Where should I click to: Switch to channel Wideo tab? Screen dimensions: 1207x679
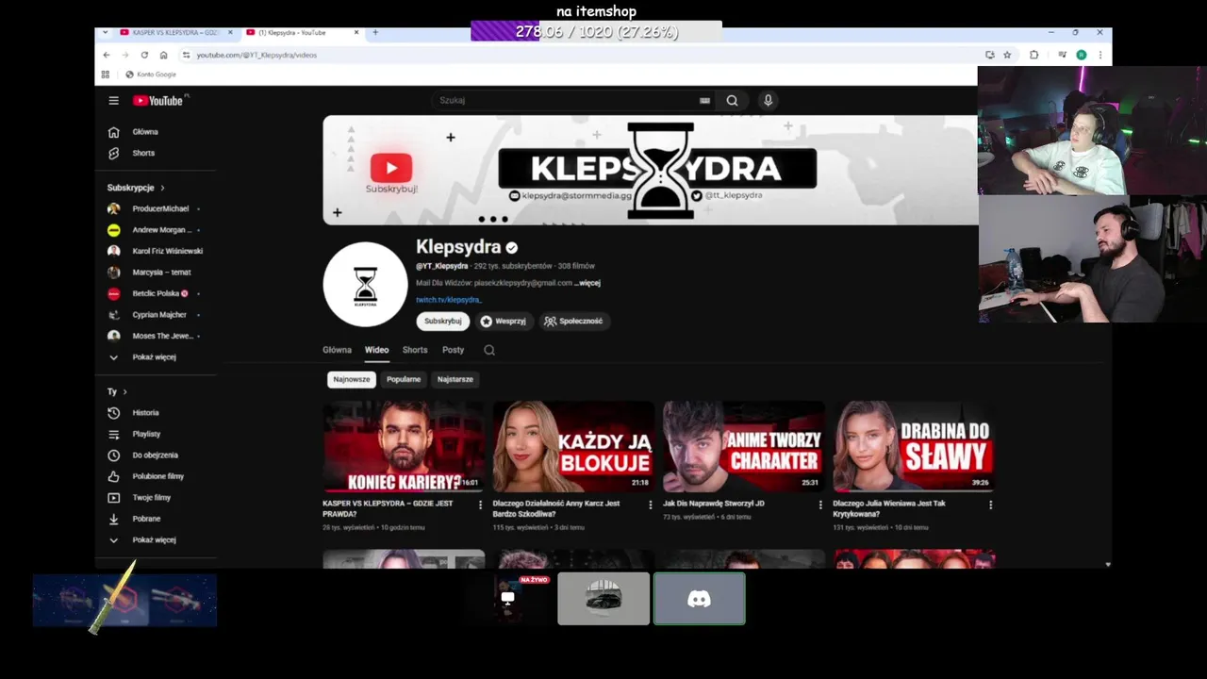[376, 350]
